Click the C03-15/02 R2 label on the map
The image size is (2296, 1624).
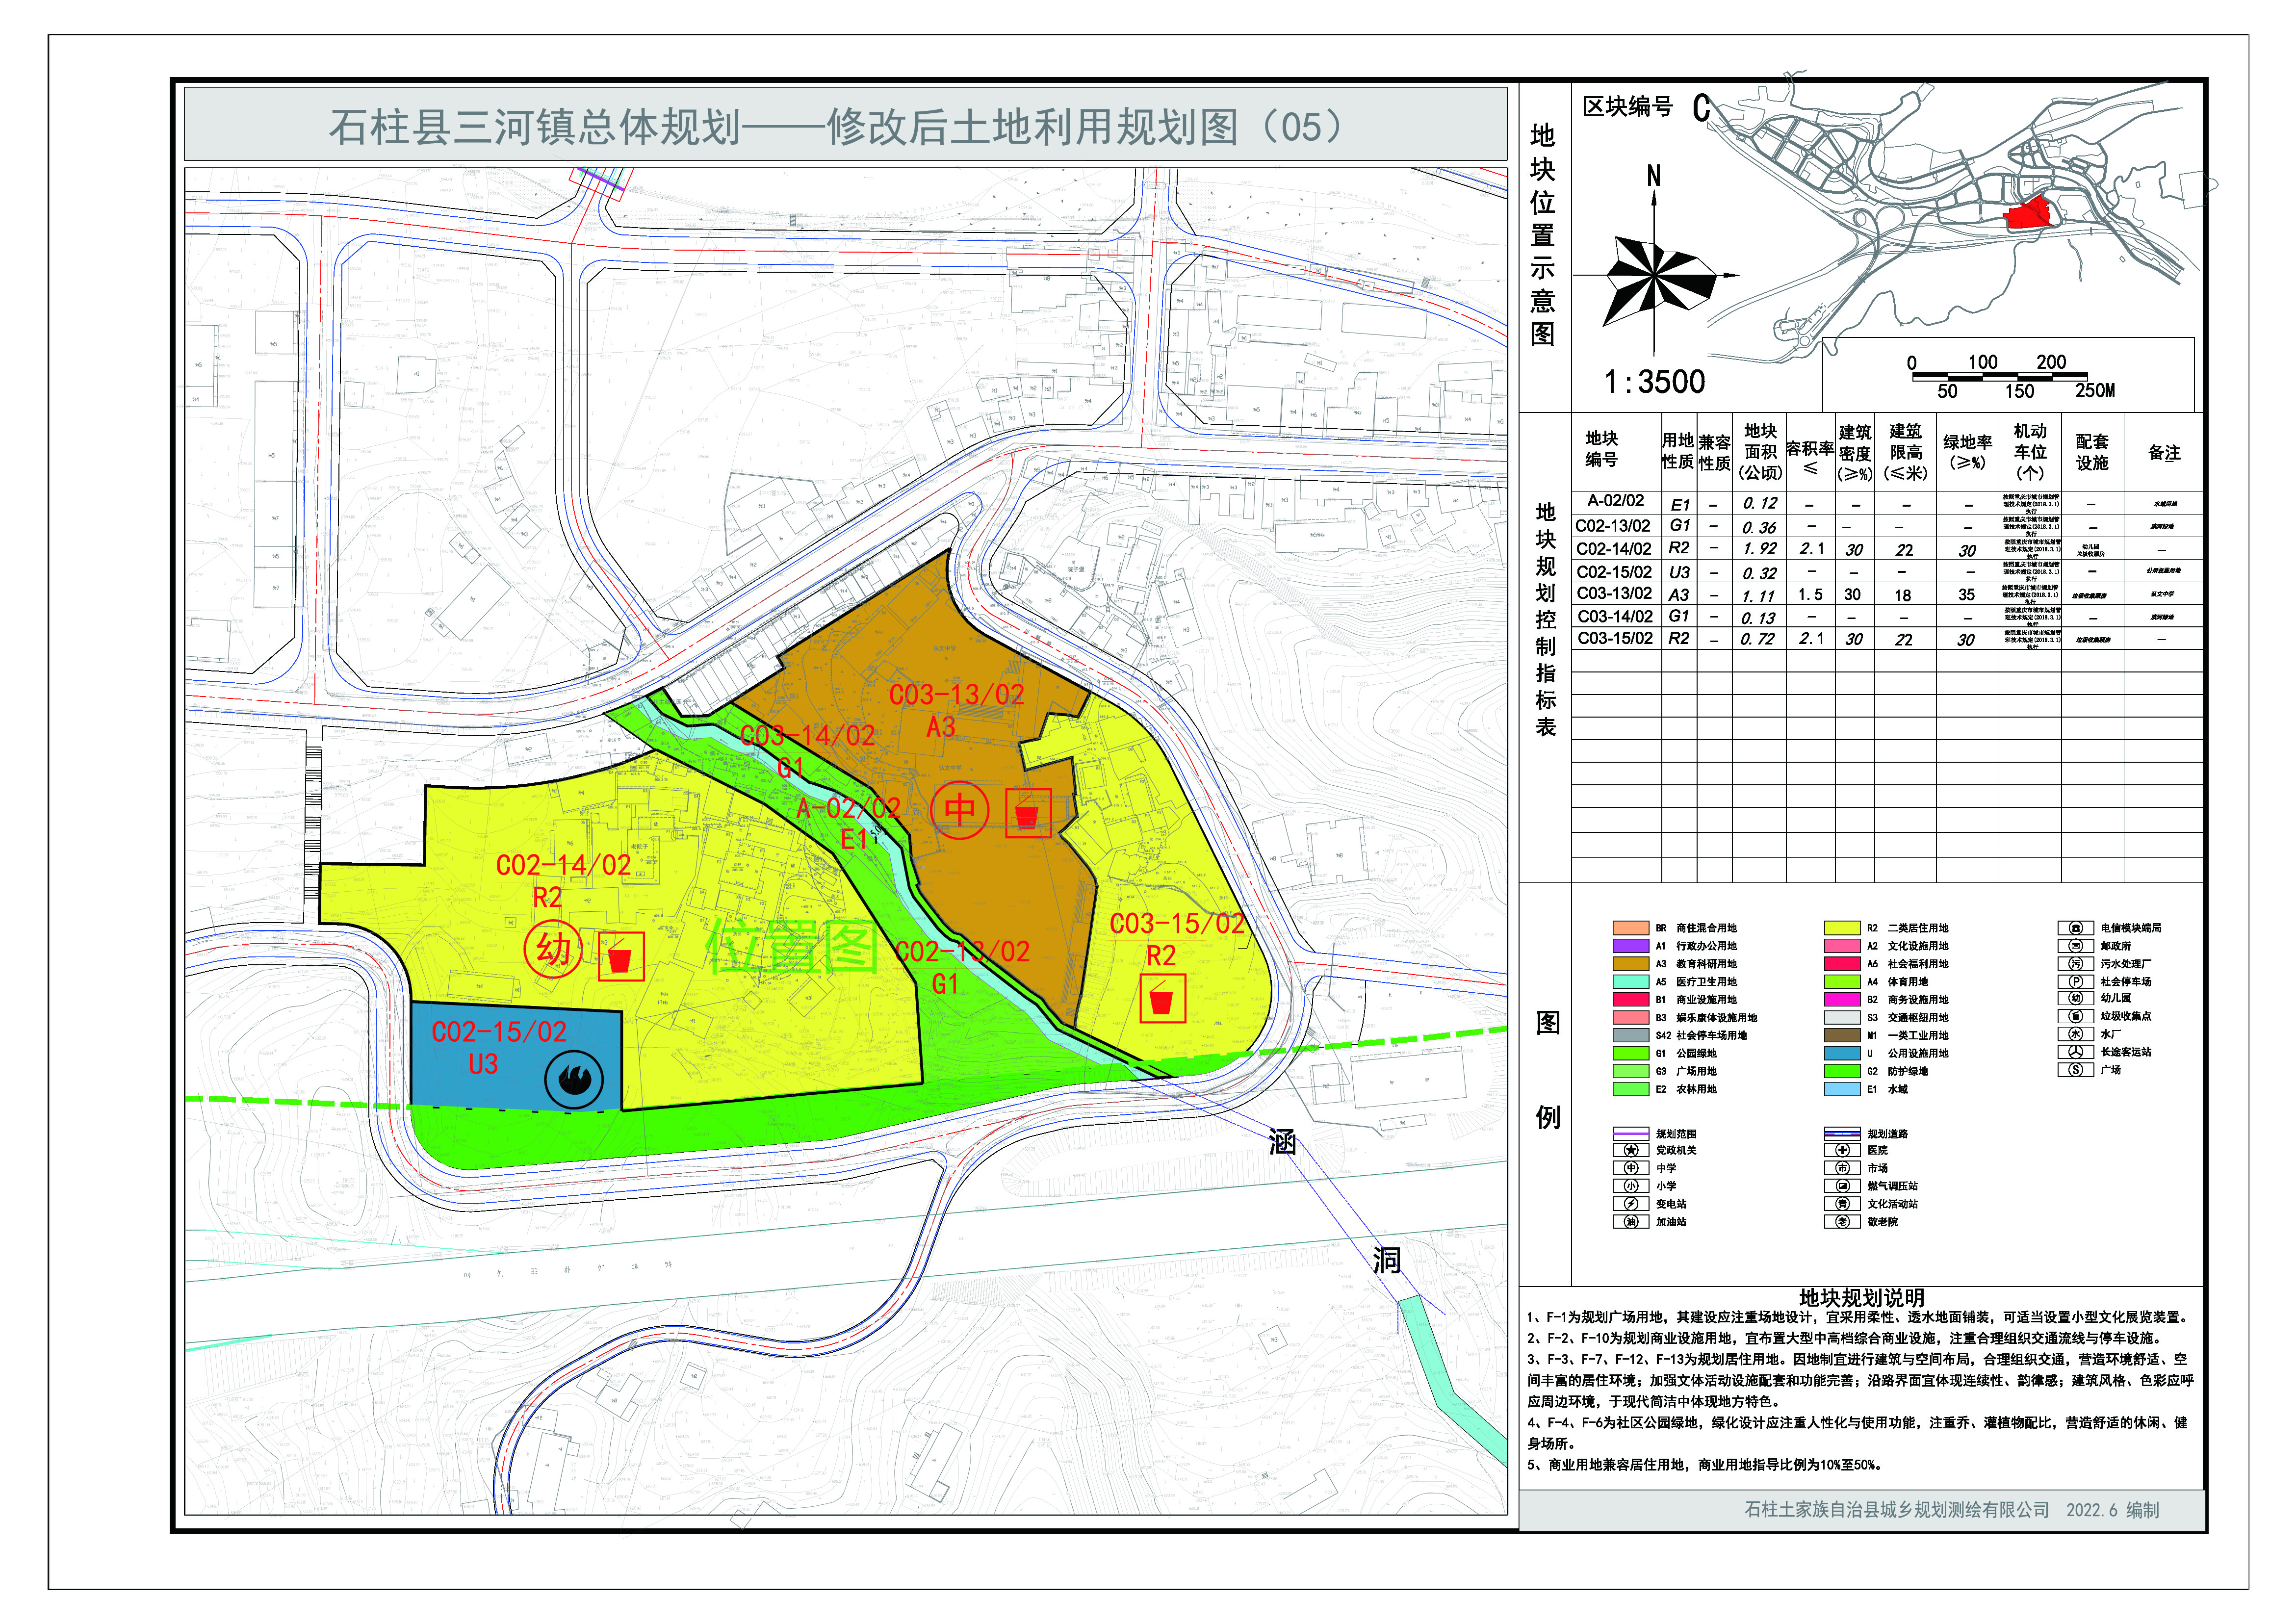pyautogui.click(x=1177, y=939)
